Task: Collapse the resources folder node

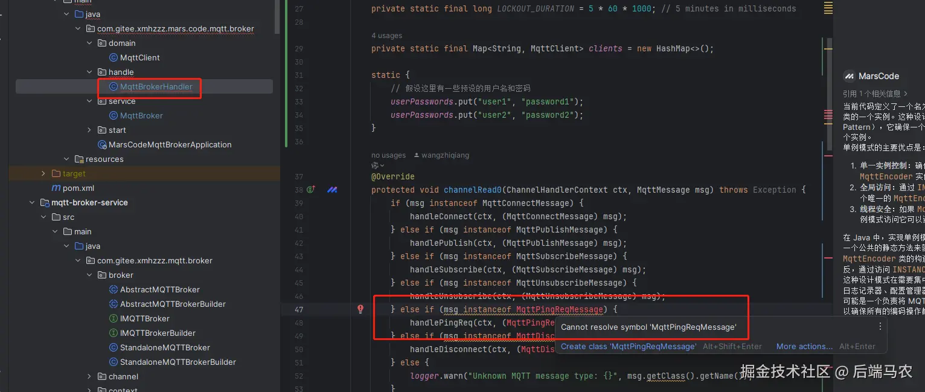Action: pyautogui.click(x=66, y=159)
